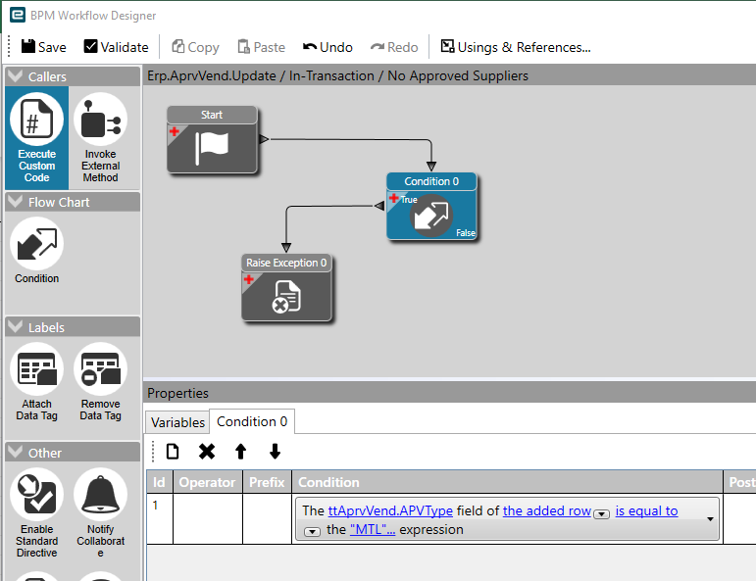Delete the selected condition row
Image resolution: width=756 pixels, height=581 pixels.
[207, 452]
